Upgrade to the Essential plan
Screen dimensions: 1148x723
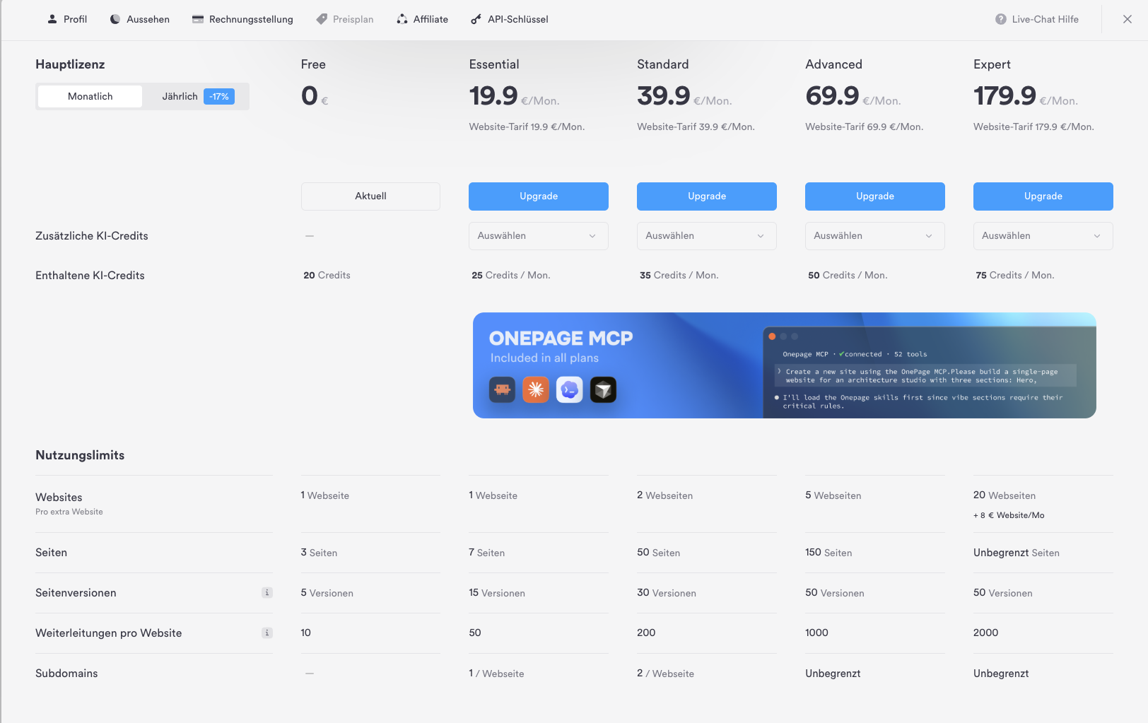click(x=539, y=196)
